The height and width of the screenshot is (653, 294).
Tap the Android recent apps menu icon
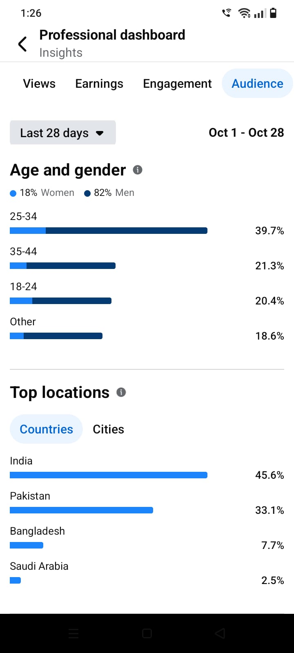(x=73, y=633)
